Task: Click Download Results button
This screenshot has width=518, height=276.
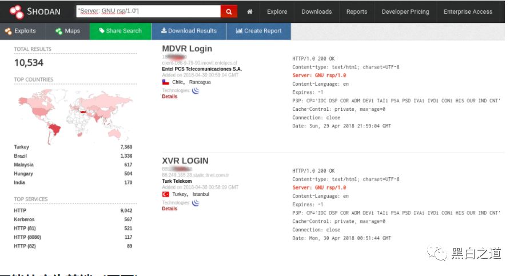Action: (189, 31)
